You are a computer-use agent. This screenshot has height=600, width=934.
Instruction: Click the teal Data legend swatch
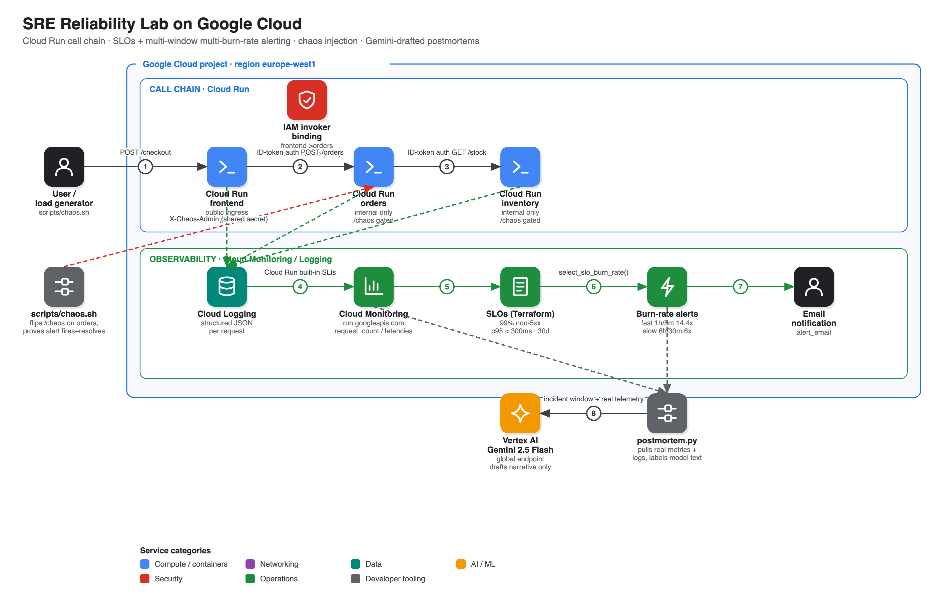(356, 564)
